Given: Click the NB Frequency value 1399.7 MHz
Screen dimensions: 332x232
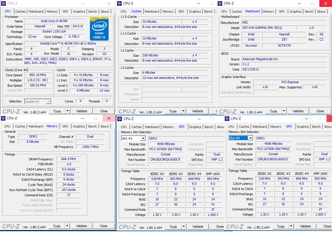Looking at the screenshot, I should tap(90, 147).
